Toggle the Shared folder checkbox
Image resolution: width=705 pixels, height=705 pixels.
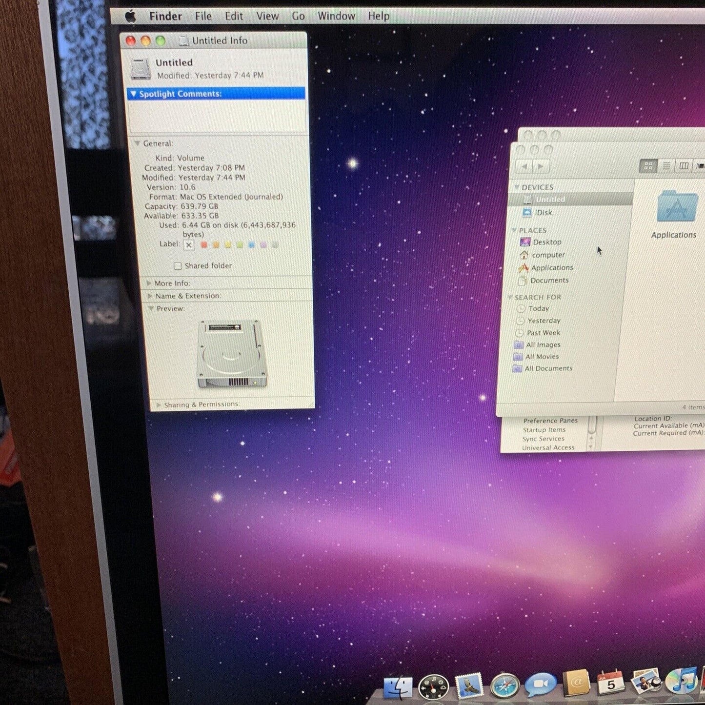tap(178, 265)
